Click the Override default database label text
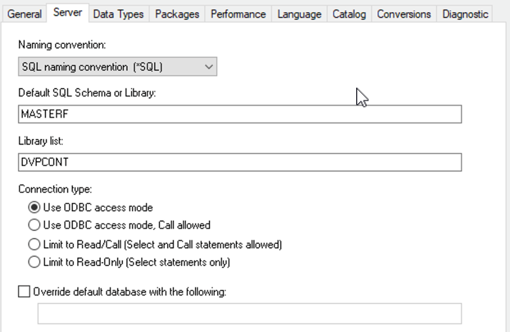510x332 pixels. pyautogui.click(x=130, y=292)
